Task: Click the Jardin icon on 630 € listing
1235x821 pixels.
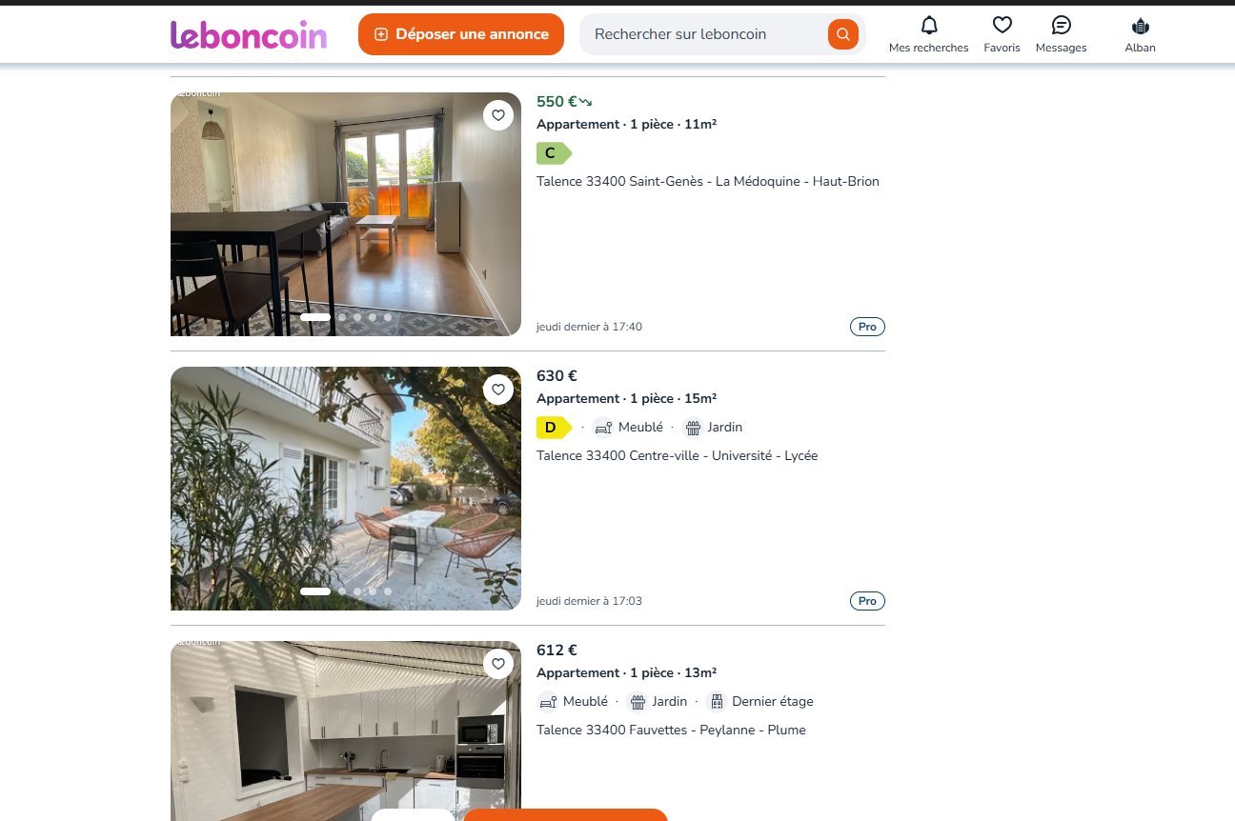Action: click(x=693, y=428)
